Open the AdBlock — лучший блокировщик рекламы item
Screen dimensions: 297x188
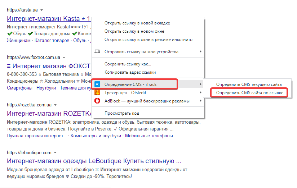[148, 101]
